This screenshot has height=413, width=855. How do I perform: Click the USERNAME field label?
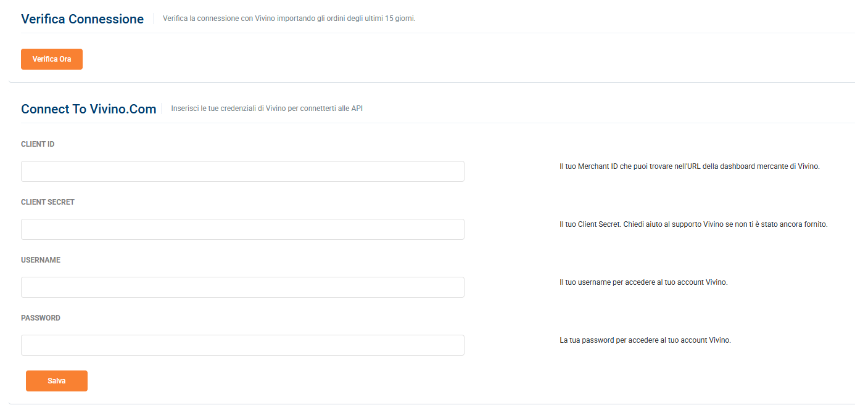click(x=41, y=260)
